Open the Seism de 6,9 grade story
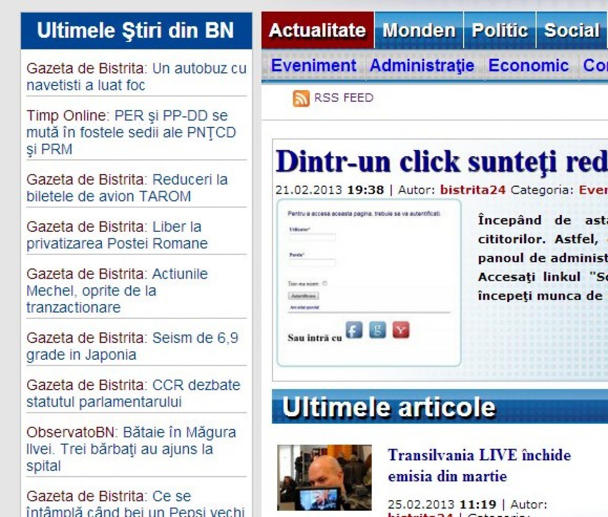Viewport: 608px width, 517px height. click(132, 346)
